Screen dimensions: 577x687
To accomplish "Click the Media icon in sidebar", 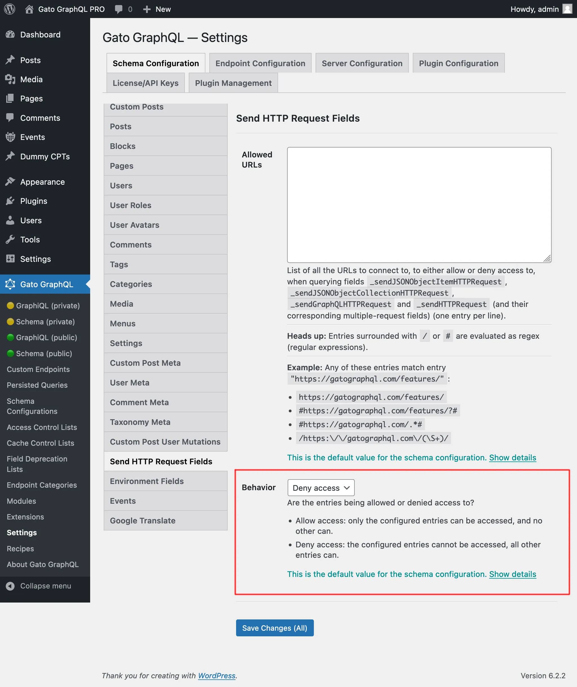I will pos(10,79).
